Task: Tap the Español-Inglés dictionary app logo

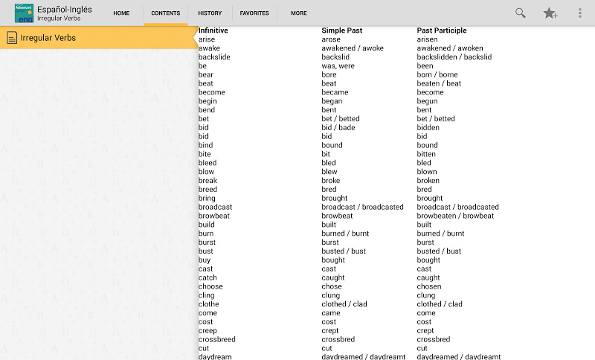Action: 24,13
